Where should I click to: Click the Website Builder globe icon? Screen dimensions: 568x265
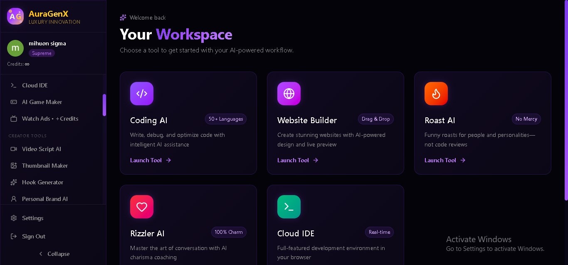pos(289,94)
